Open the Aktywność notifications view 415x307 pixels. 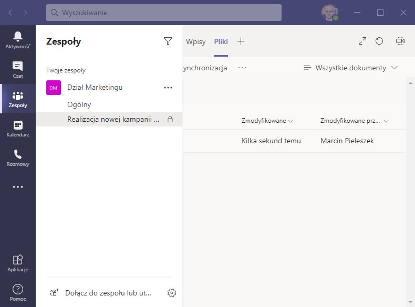tap(18, 40)
